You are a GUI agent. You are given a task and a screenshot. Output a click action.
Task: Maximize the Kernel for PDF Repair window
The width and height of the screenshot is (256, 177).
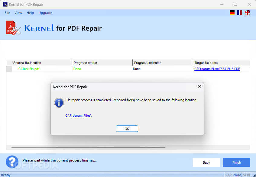[235, 5]
